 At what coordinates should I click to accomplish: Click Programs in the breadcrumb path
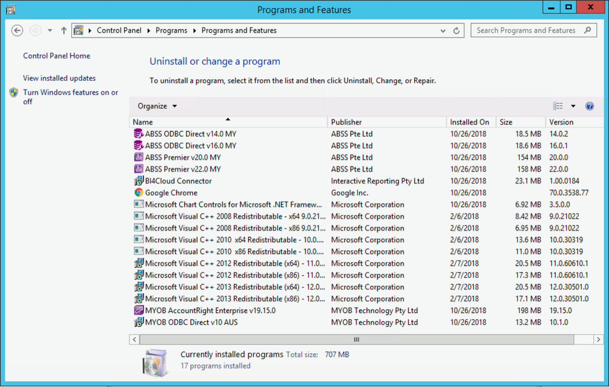(171, 30)
